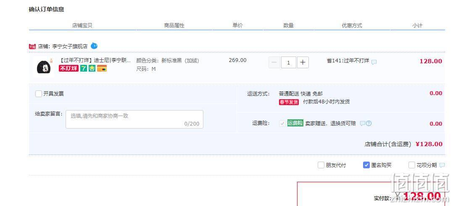Decrease quantity with the minus button
The image size is (453, 206).
(274, 62)
